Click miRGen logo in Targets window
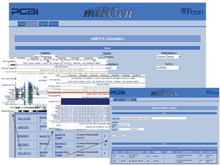Image resolution: width=220 pixels, height=165 pixels. point(165,93)
